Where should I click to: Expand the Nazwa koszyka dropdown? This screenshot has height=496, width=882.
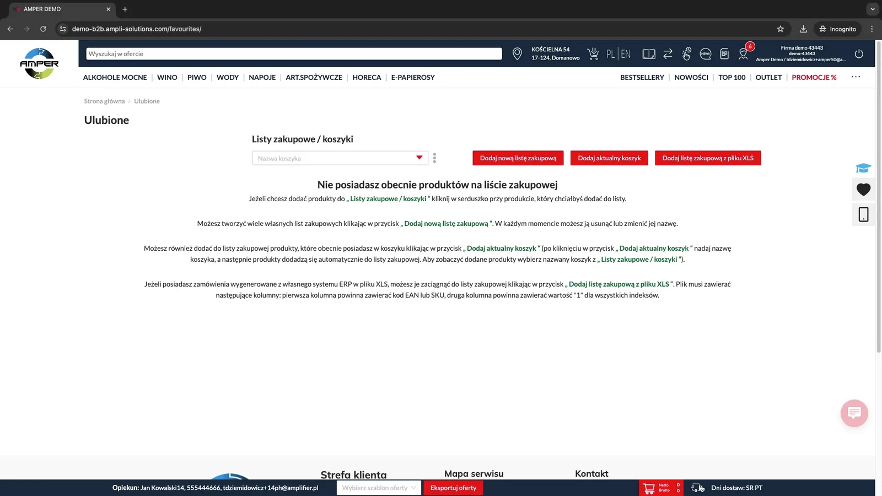[340, 158]
